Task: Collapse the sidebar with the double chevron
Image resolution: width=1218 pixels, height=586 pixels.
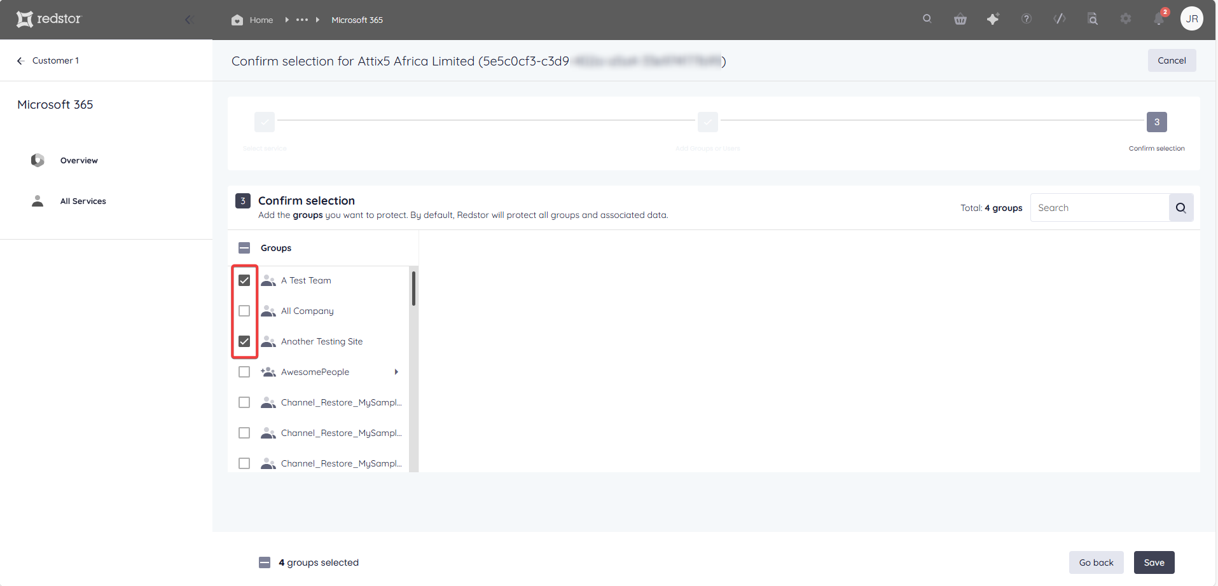Action: pyautogui.click(x=189, y=20)
